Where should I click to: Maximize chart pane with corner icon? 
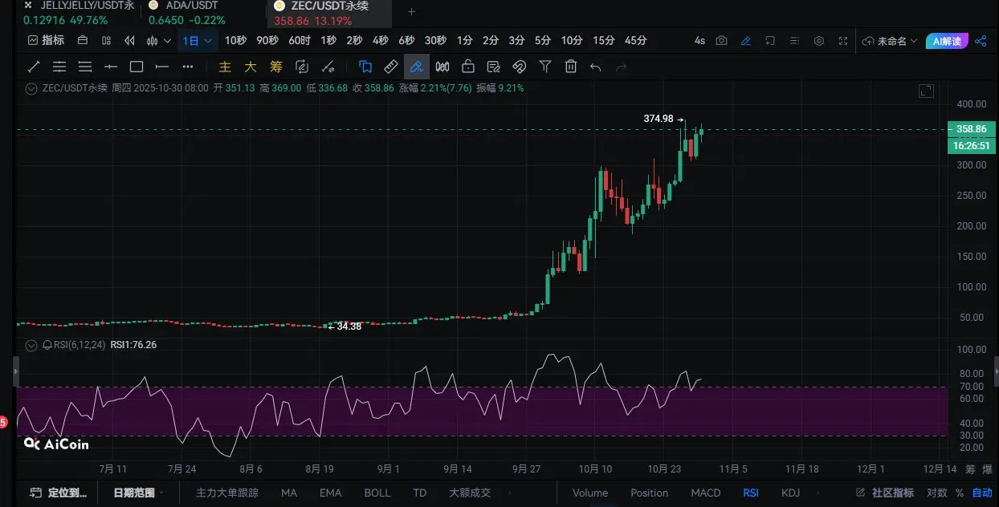926,91
